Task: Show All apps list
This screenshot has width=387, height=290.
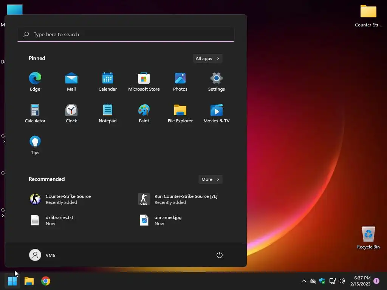Action: (x=207, y=59)
